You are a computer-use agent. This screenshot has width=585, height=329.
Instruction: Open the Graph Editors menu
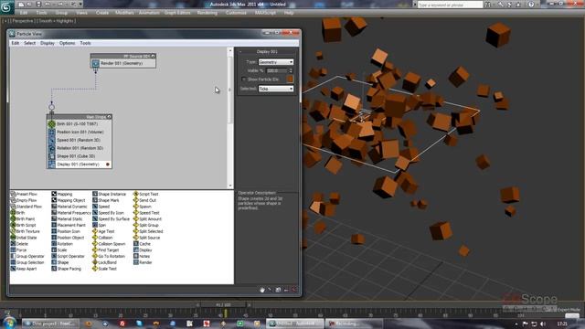coord(177,13)
